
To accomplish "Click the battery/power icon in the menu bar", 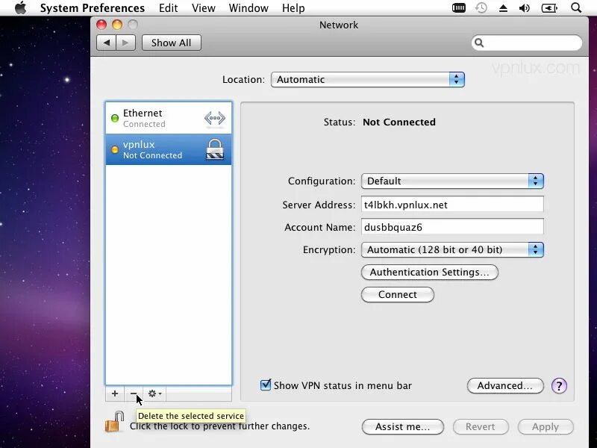I will pos(549,8).
